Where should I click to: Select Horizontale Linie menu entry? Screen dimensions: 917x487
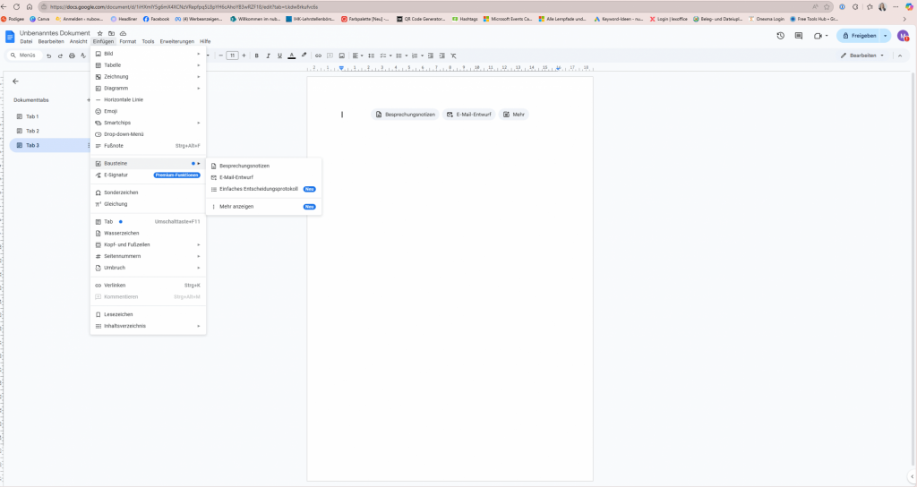coord(148,99)
